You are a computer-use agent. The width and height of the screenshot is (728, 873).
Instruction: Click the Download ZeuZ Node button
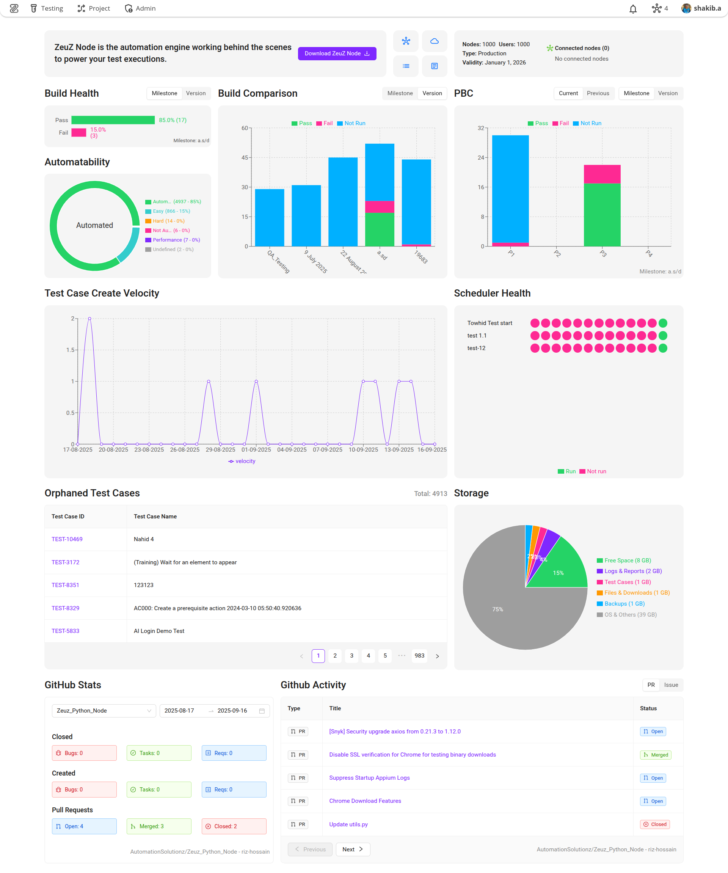pos(337,53)
